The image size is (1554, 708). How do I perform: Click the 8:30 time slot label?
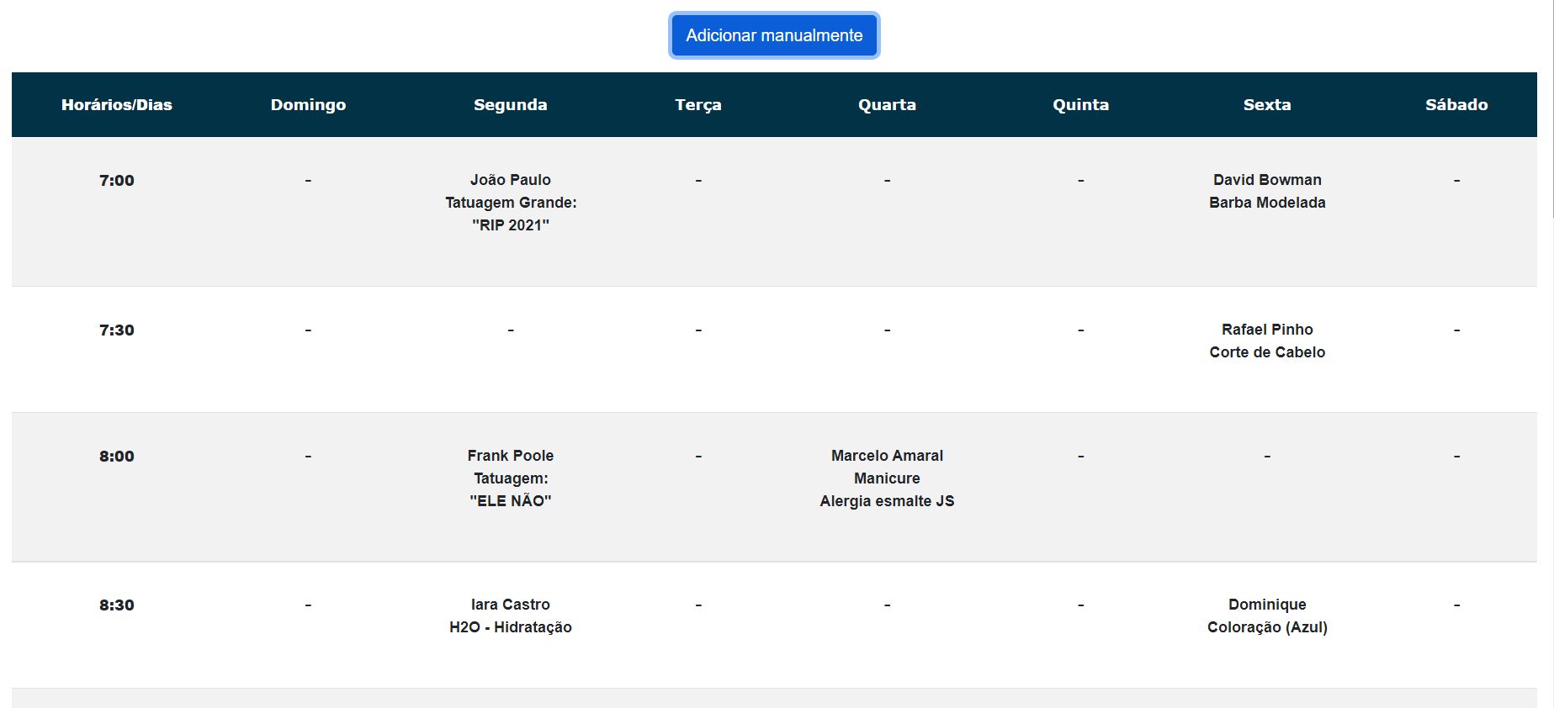(117, 605)
